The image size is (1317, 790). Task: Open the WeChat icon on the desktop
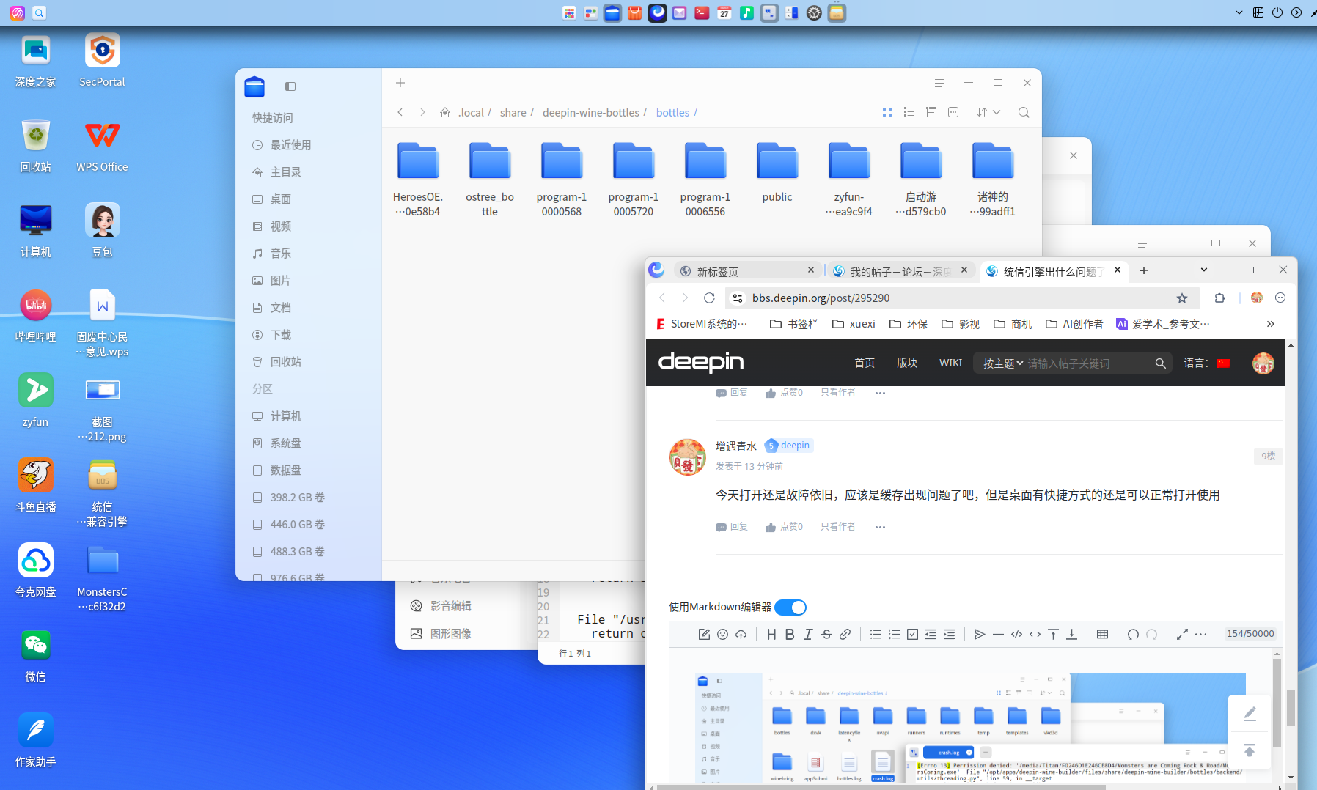[x=35, y=646]
